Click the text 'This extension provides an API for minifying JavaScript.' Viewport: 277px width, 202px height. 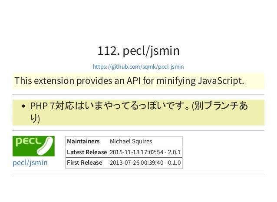(129, 81)
